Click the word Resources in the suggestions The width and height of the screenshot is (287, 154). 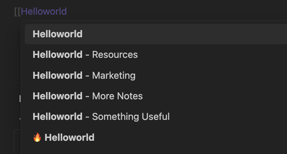115,55
